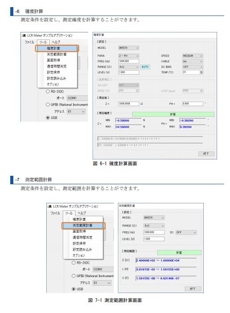Viewport: 230px width, 313px height.
Task: Click the LCR Meter app icon in figure 6-1
Action: click(x=24, y=36)
